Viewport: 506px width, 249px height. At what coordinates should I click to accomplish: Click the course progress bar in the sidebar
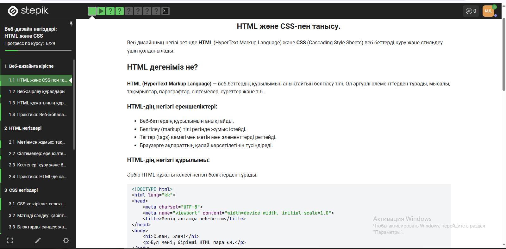click(x=38, y=51)
